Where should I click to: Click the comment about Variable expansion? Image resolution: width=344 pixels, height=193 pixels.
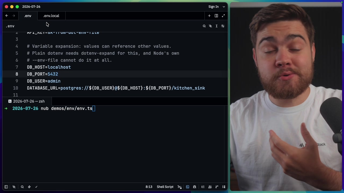99,46
